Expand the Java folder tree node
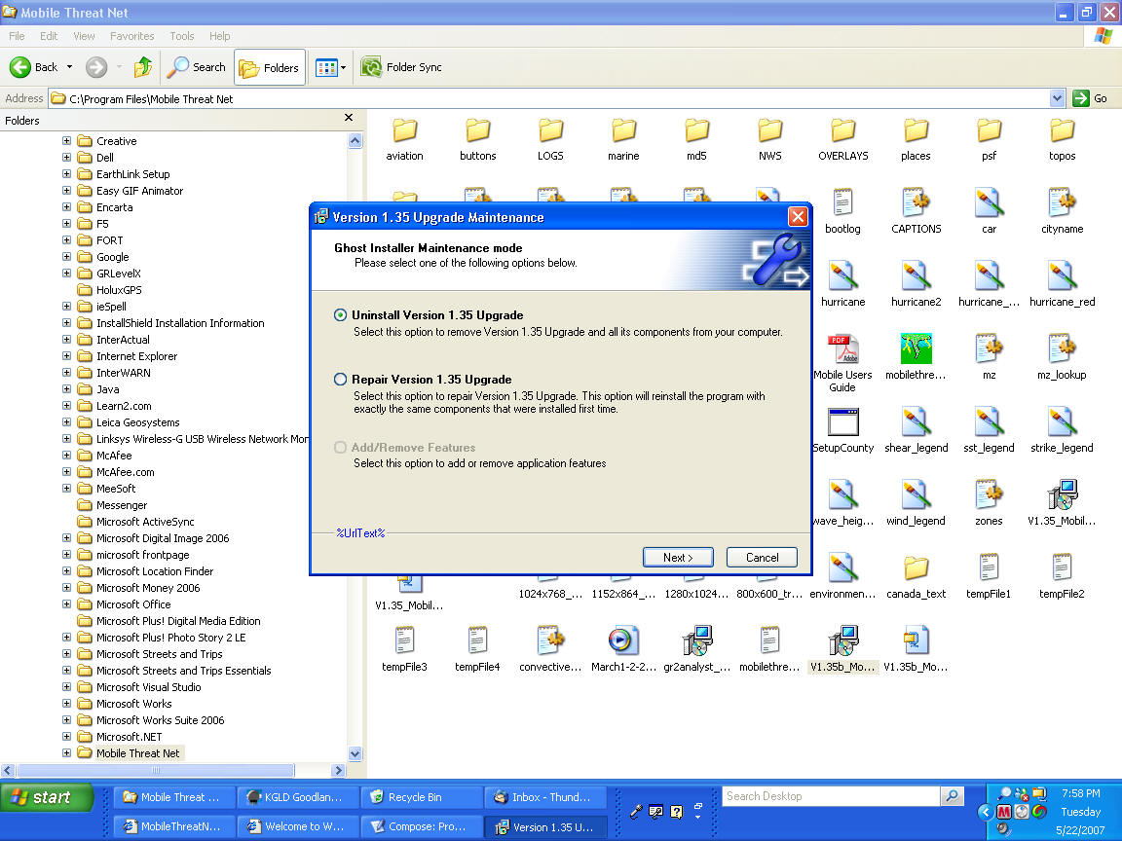The width and height of the screenshot is (1122, 841). coord(66,389)
